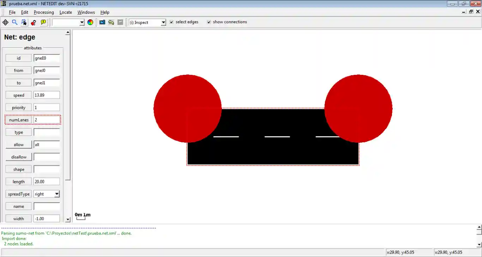The width and height of the screenshot is (482, 257).
Task: Click the recenter view crosshair icon
Action: click(5, 22)
